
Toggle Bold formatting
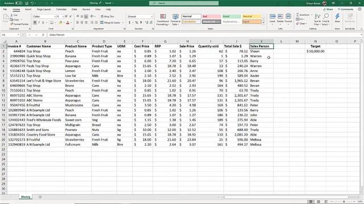click(x=35, y=23)
